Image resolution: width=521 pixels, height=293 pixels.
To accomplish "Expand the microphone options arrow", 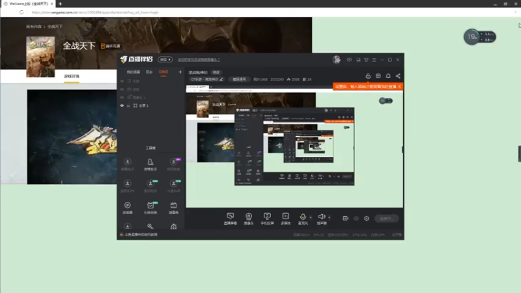I will click(311, 217).
